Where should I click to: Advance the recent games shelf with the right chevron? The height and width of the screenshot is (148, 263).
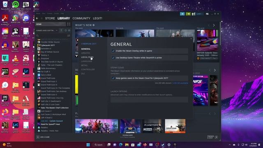point(215,70)
